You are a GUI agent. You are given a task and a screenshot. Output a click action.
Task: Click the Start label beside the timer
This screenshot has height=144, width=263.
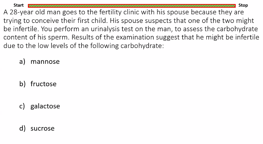click(18, 5)
